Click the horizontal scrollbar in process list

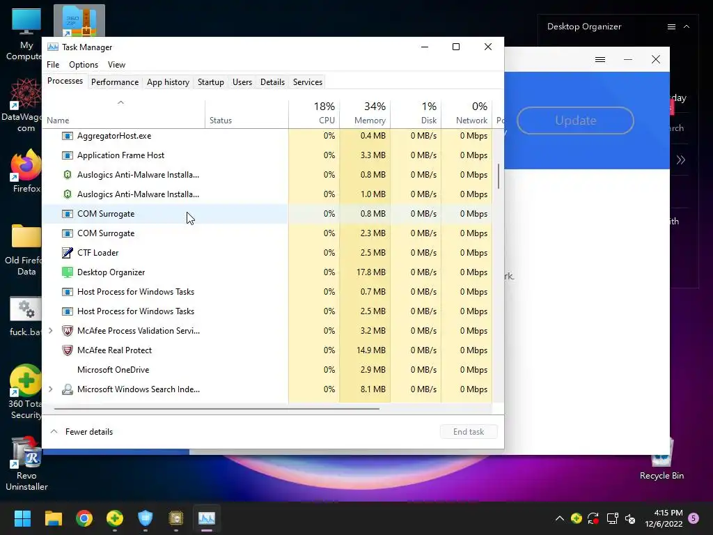(217, 409)
